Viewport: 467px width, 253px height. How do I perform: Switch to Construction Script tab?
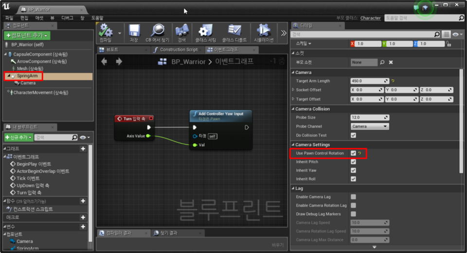tap(179, 50)
